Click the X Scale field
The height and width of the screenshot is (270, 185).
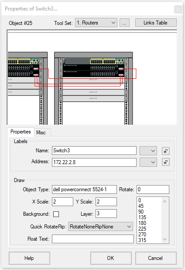[x=63, y=202]
